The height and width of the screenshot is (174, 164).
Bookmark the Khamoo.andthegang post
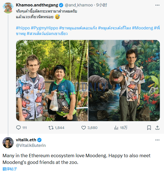[x=149, y=128]
